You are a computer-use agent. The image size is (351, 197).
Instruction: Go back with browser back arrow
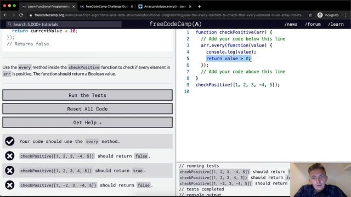(5, 15)
